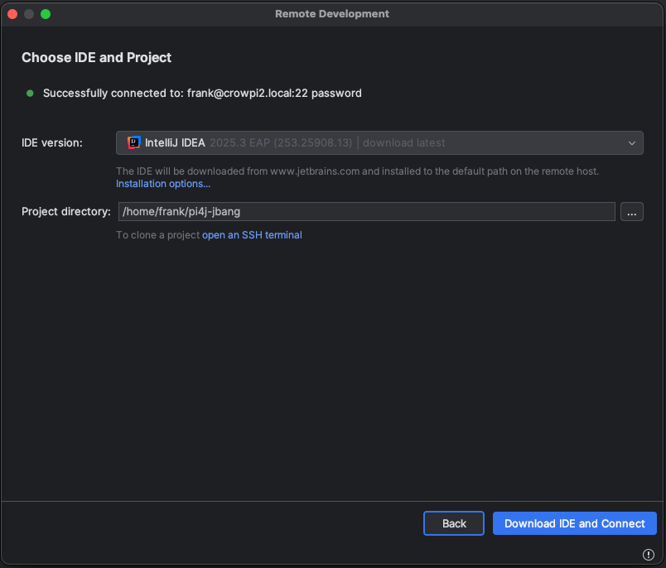
Task: Click Download IDE and Connect
Action: (574, 523)
